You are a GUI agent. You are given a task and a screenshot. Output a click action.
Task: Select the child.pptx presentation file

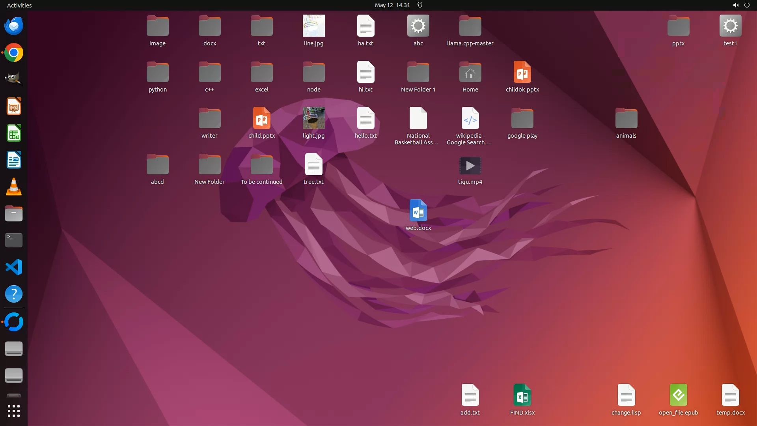coord(261,118)
